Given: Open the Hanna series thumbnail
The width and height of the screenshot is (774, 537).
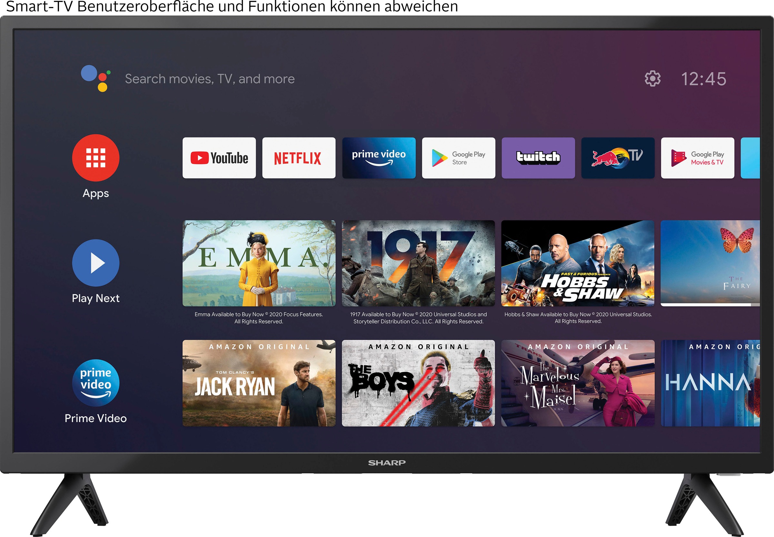Looking at the screenshot, I should coord(710,383).
